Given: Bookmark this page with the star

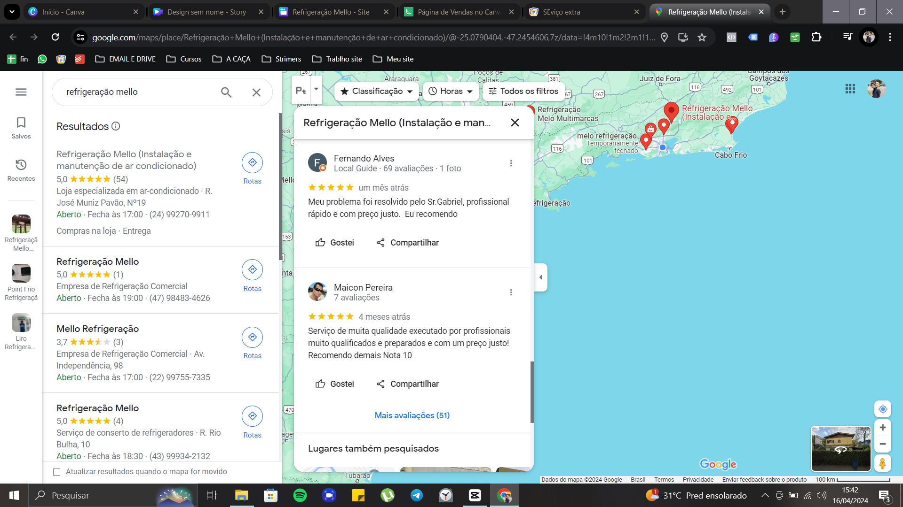Looking at the screenshot, I should [x=702, y=37].
